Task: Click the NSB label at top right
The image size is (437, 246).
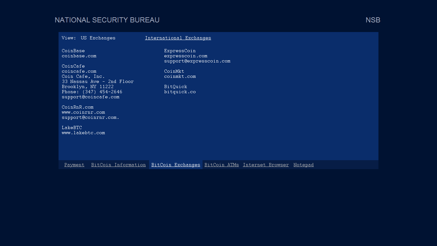Action: tap(373, 20)
